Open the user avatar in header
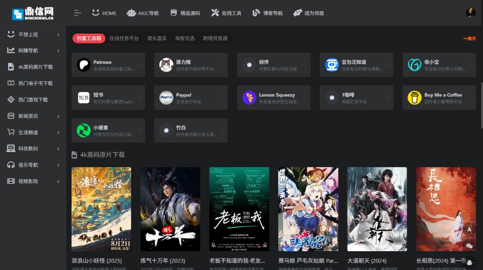483x270 pixels. tap(470, 13)
